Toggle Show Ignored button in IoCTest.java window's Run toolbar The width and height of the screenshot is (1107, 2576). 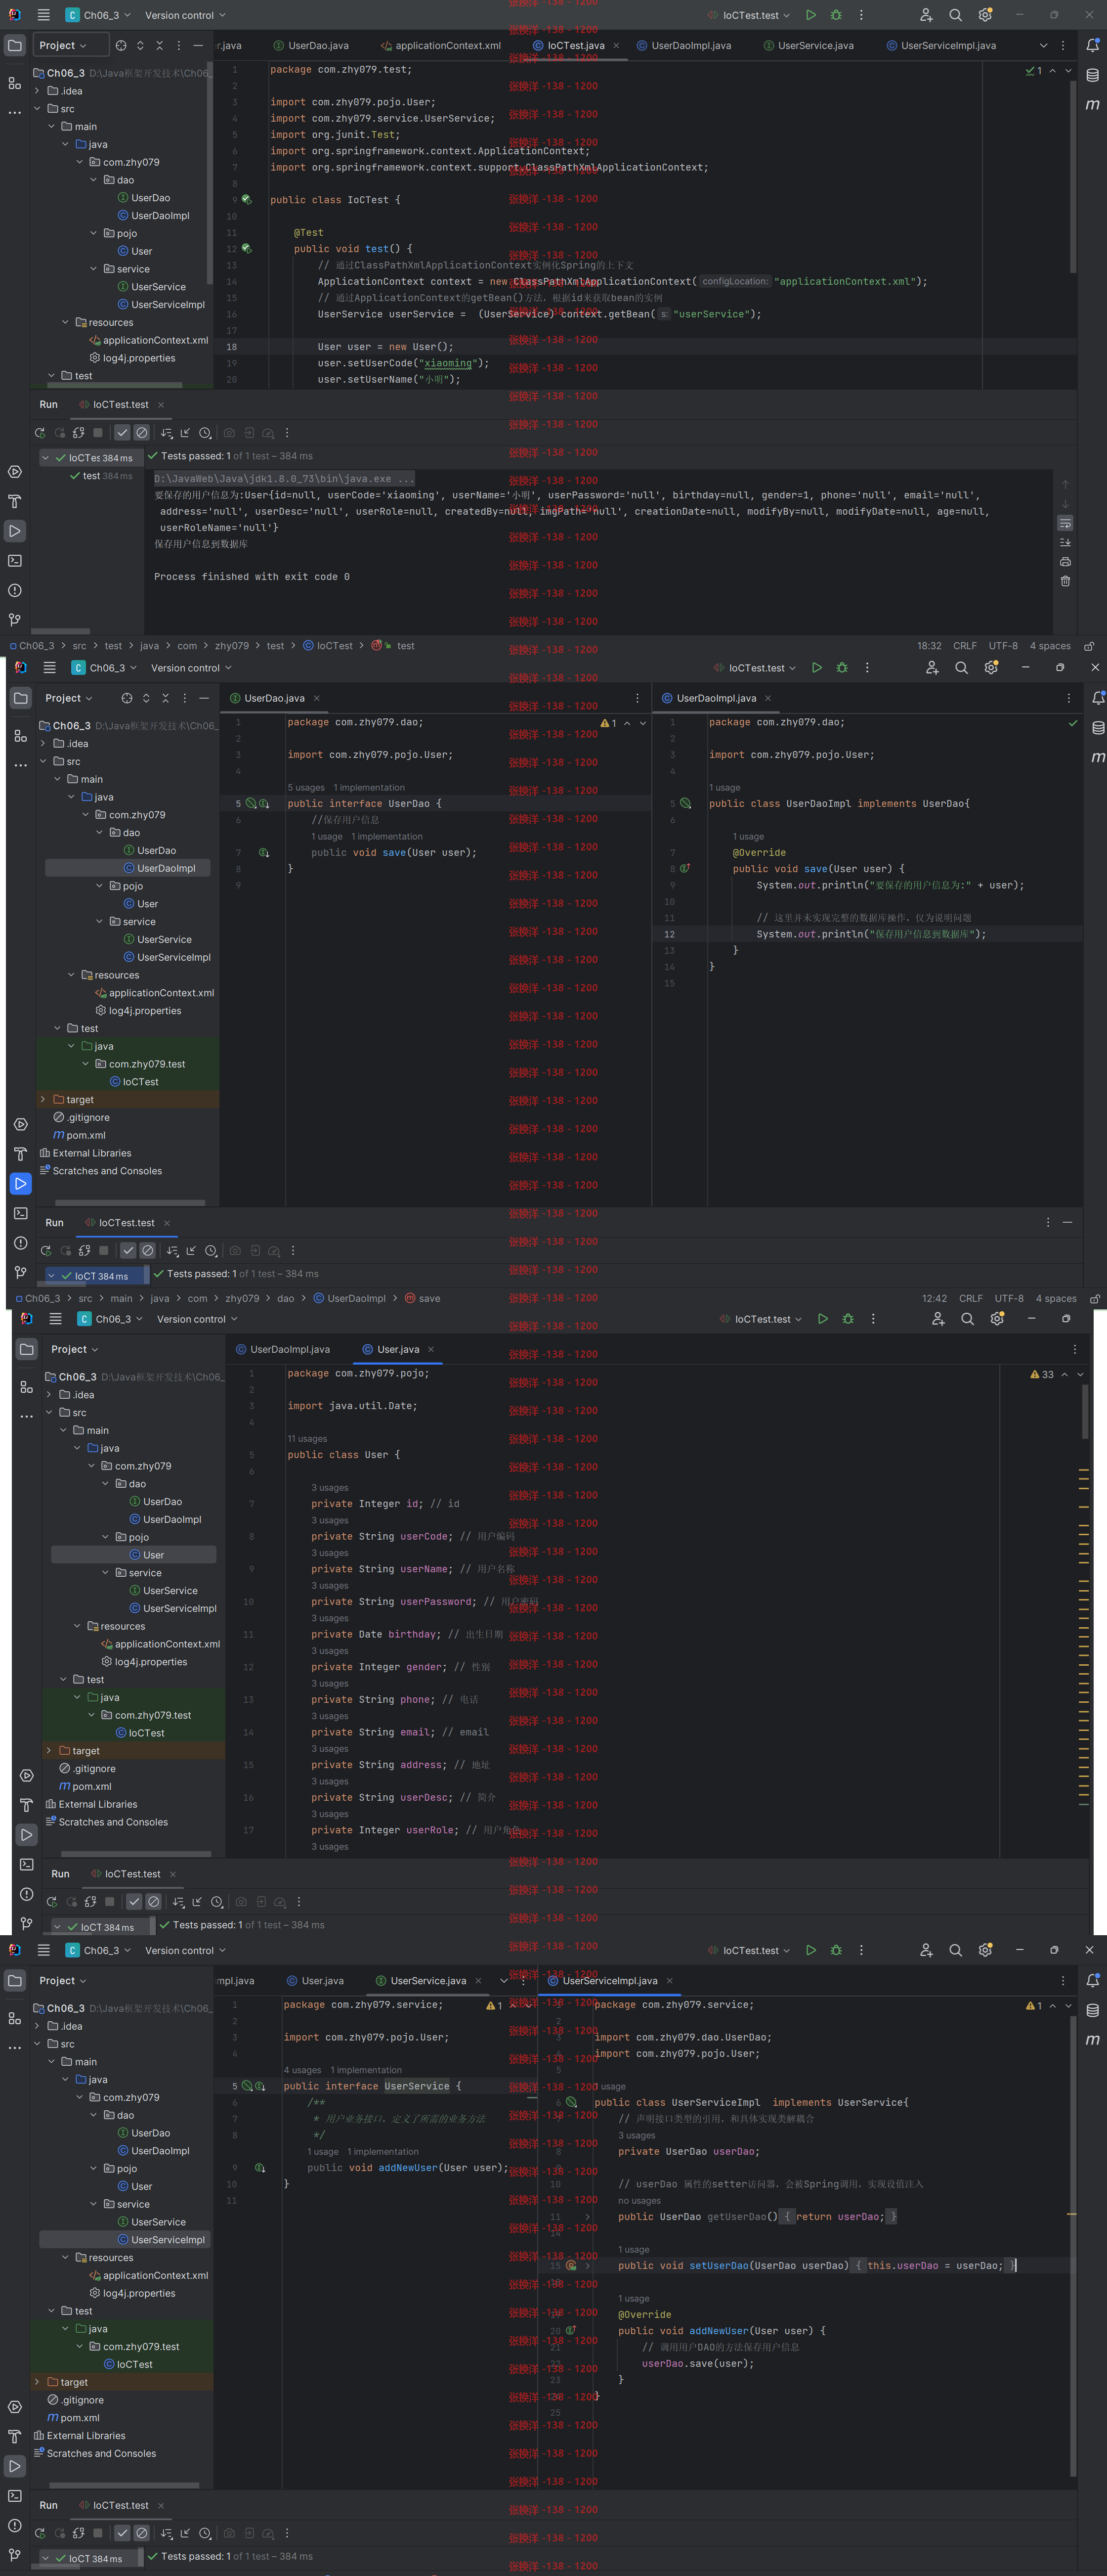(x=142, y=433)
